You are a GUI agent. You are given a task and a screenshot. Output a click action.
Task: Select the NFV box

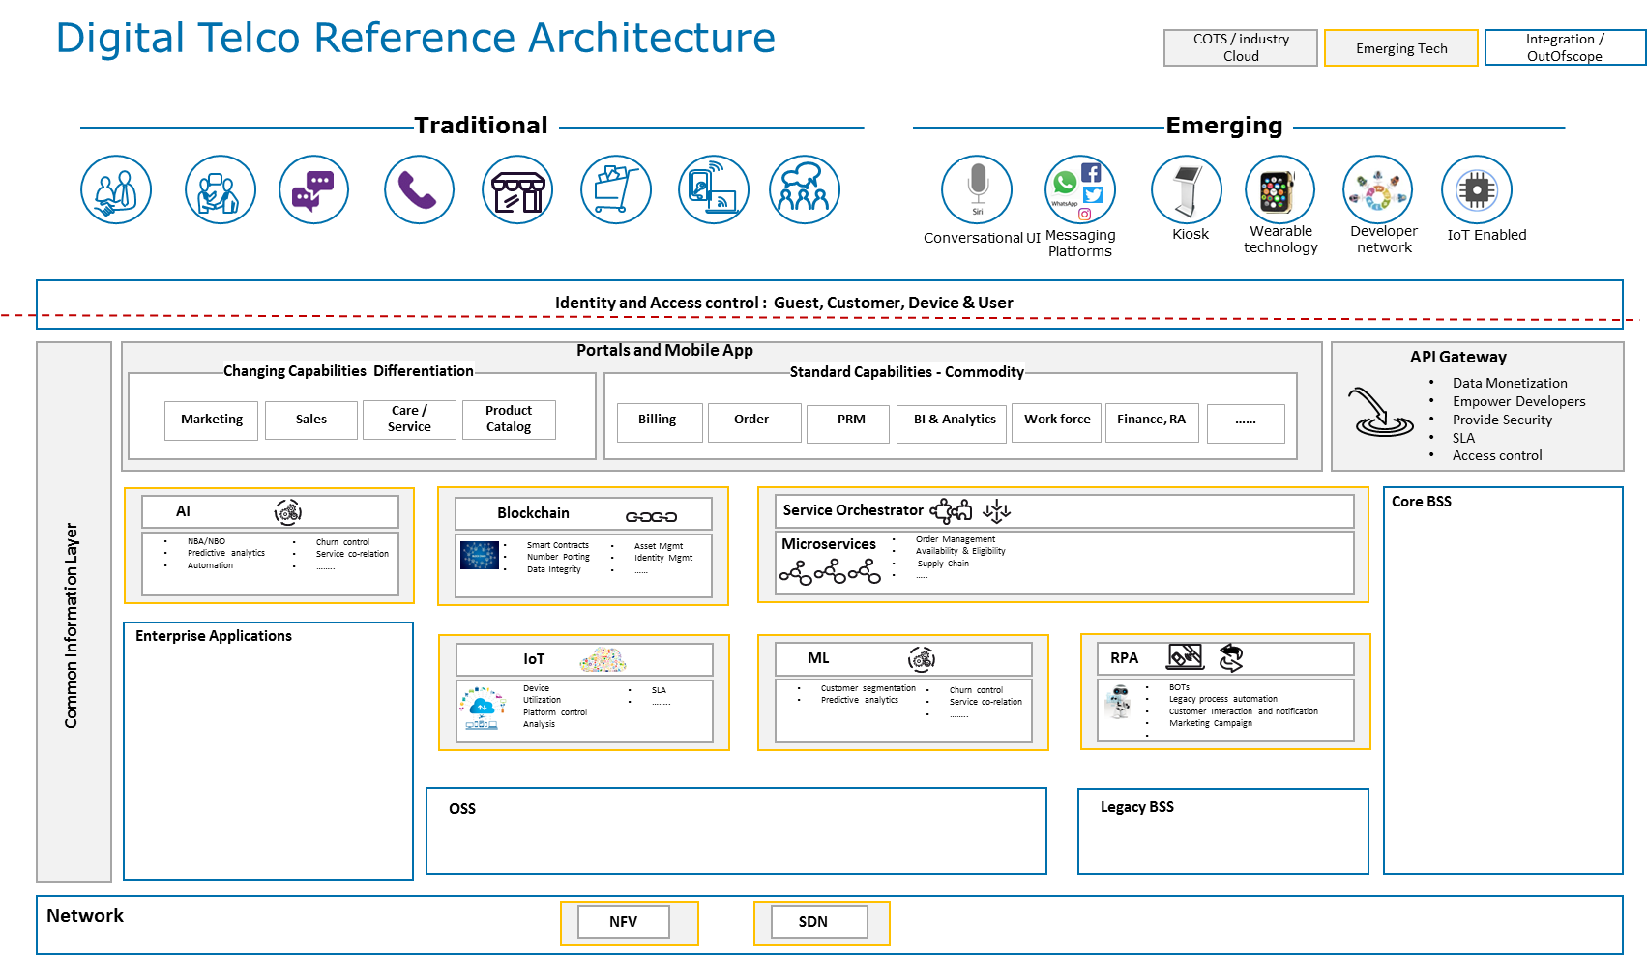click(x=623, y=922)
